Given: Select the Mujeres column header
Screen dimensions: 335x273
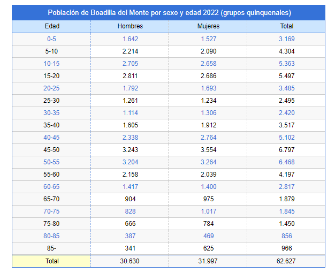Looking at the screenshot, I should pos(208,26).
